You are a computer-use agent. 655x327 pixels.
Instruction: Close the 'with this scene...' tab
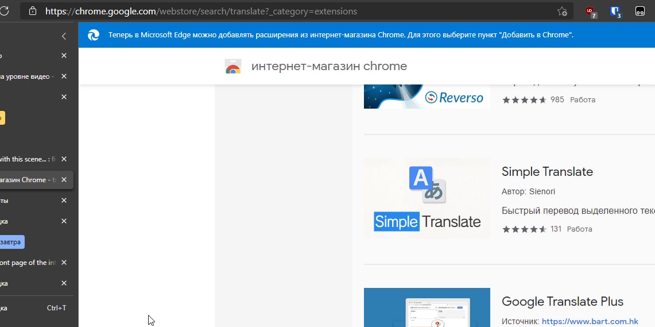[64, 159]
